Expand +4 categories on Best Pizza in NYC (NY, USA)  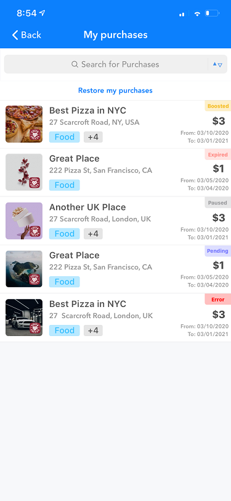93,137
